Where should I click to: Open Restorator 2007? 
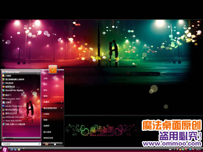[21, 99]
